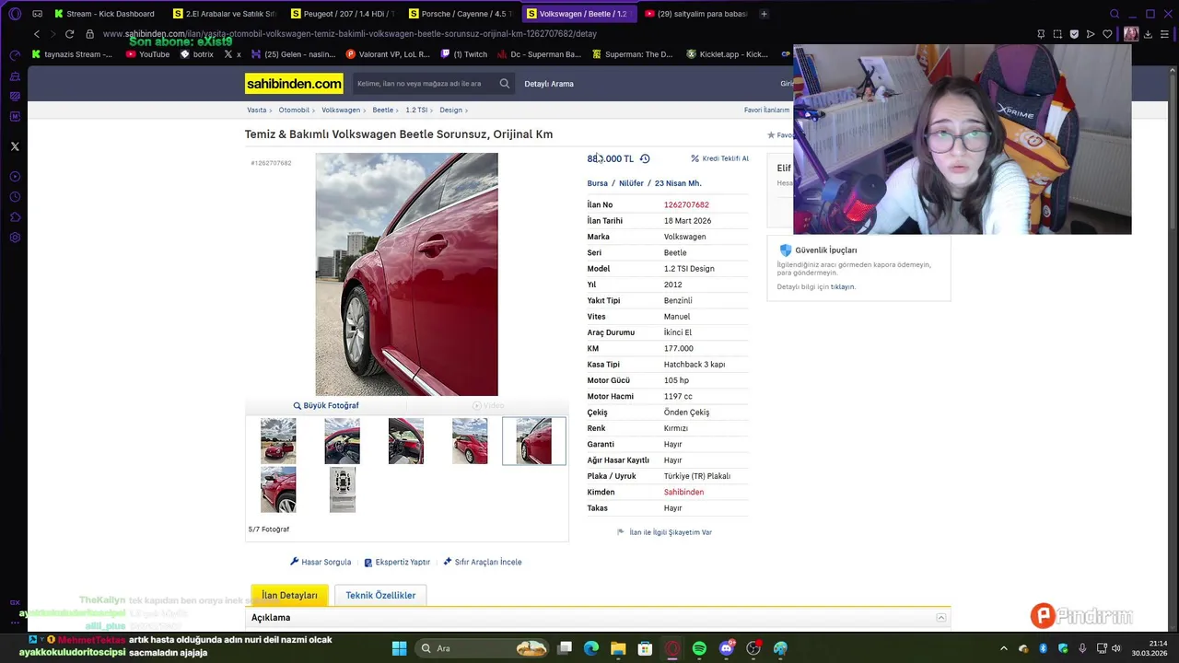Click the taskbar Ara search box
Screen dimensions: 1179x663
coord(483,648)
